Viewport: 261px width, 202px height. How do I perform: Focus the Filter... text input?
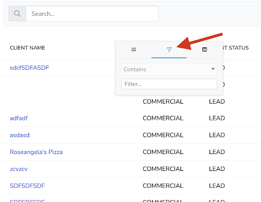pyautogui.click(x=169, y=84)
